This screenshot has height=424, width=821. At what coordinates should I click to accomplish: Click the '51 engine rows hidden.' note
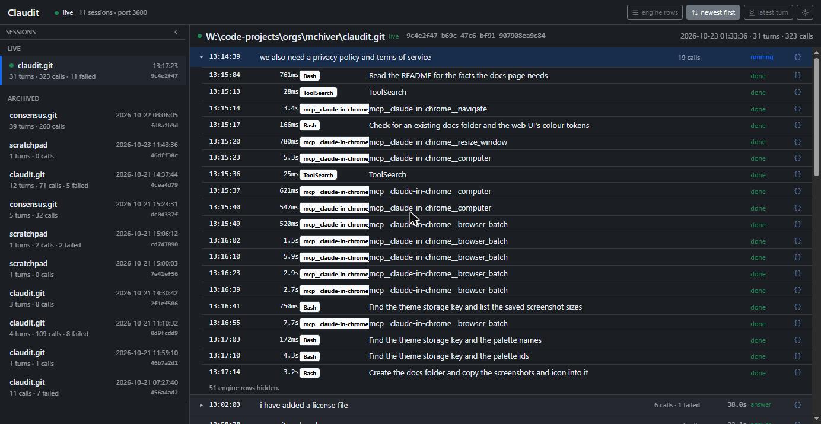(244, 388)
